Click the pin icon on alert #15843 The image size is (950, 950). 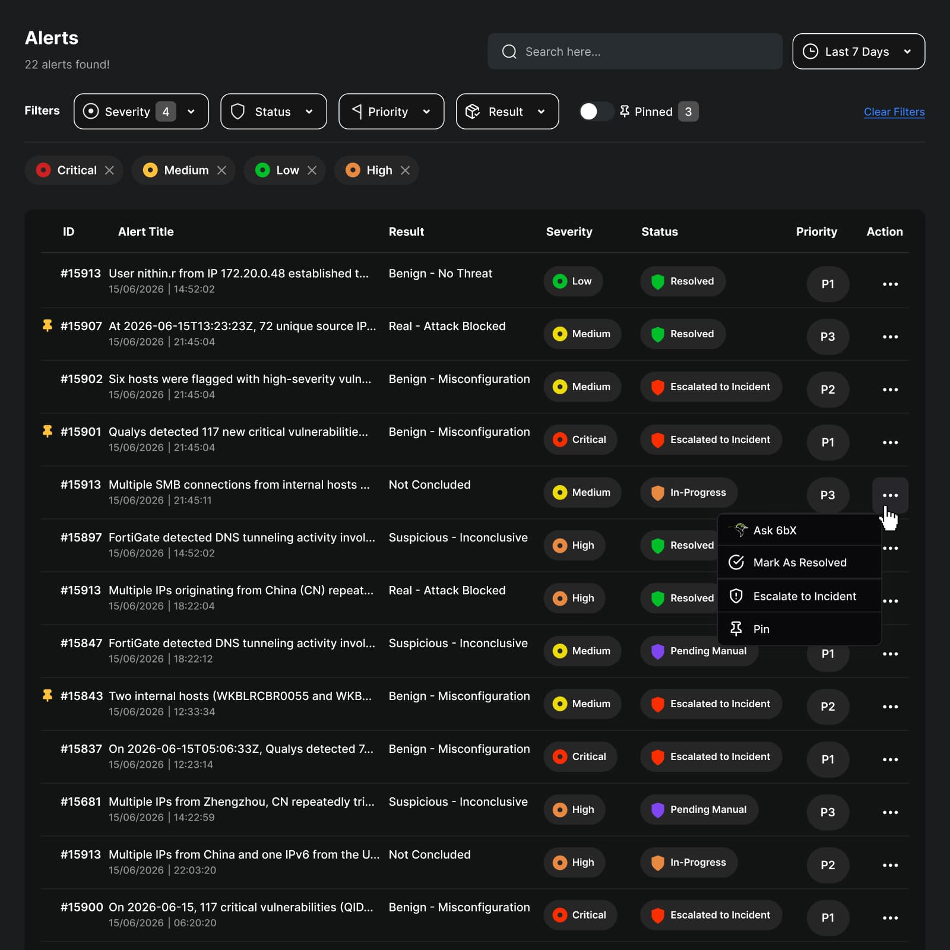point(47,695)
